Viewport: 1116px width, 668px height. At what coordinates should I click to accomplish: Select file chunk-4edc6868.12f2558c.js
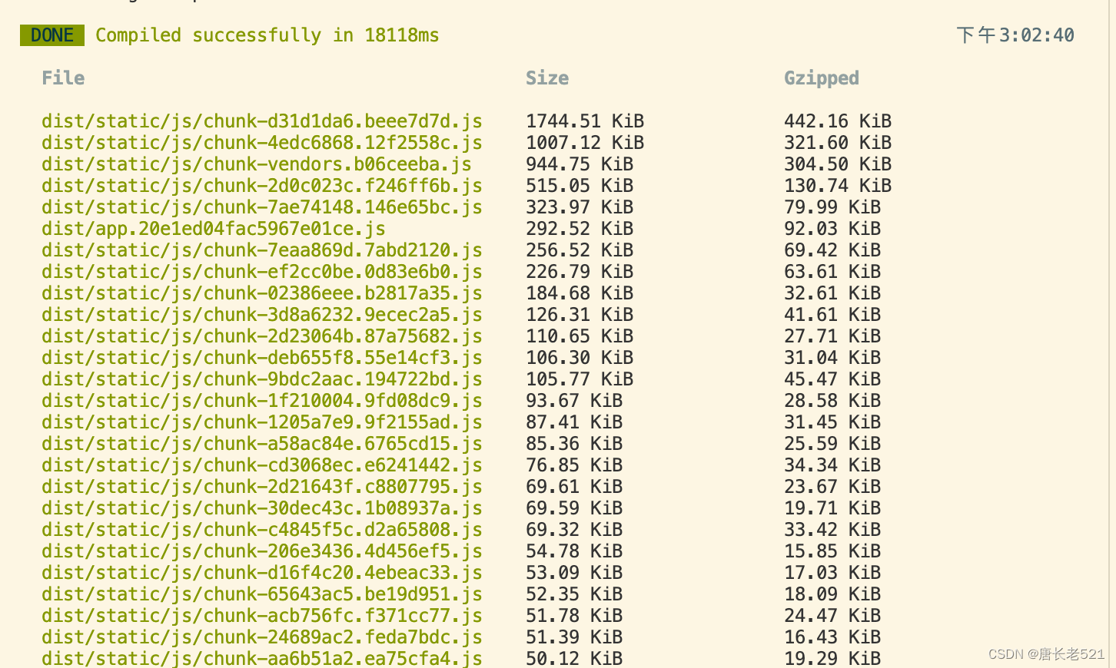click(262, 143)
